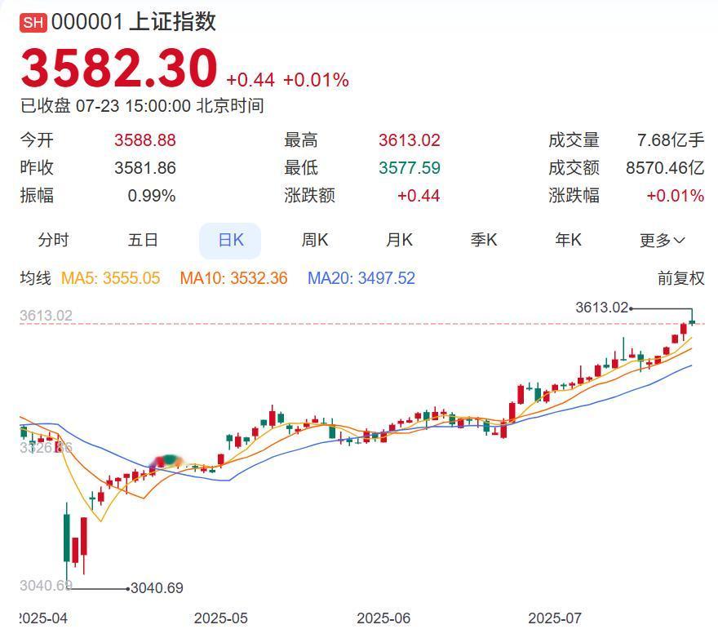Image resolution: width=718 pixels, height=629 pixels.
Task: Open the 周K weekly chart tab
Action: tap(315, 240)
